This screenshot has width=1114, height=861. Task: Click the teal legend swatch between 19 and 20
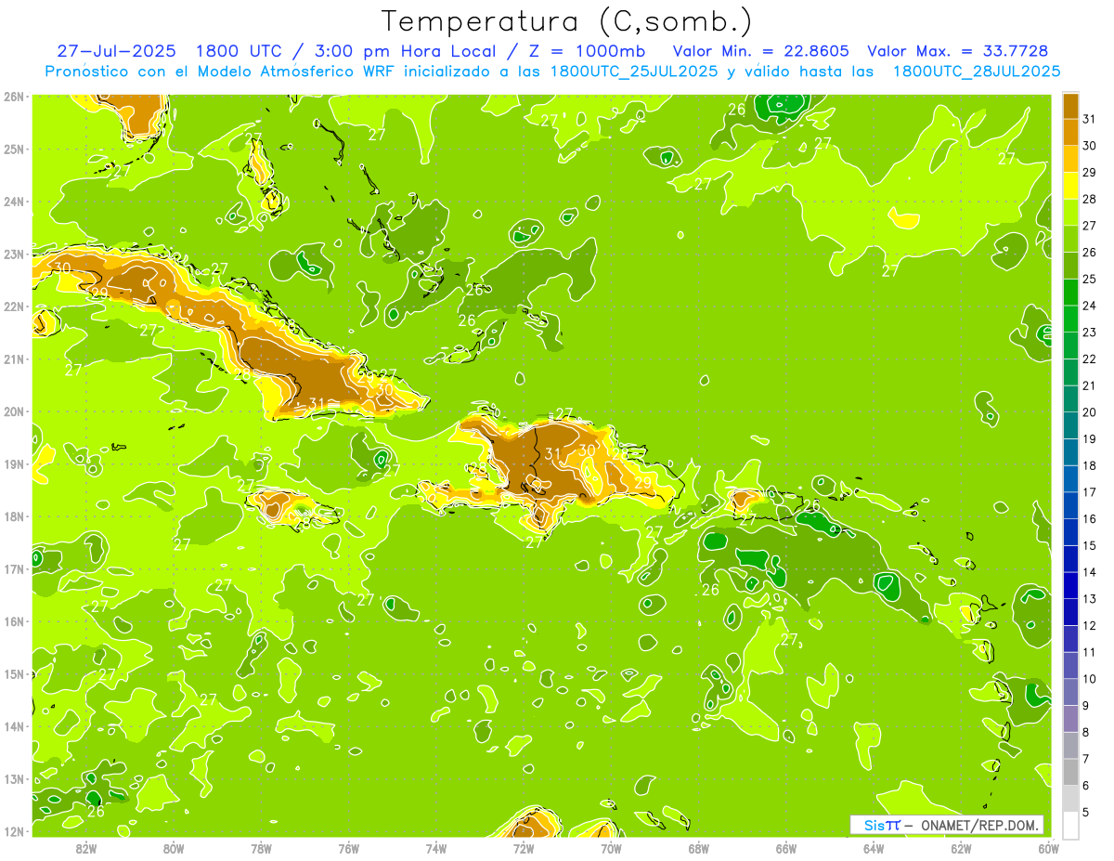[1070, 425]
